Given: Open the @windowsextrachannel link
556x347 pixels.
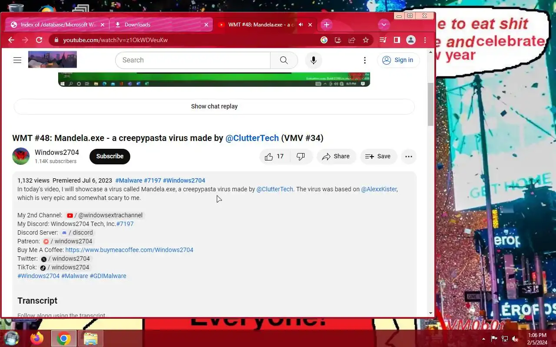Looking at the screenshot, I should (x=105, y=215).
